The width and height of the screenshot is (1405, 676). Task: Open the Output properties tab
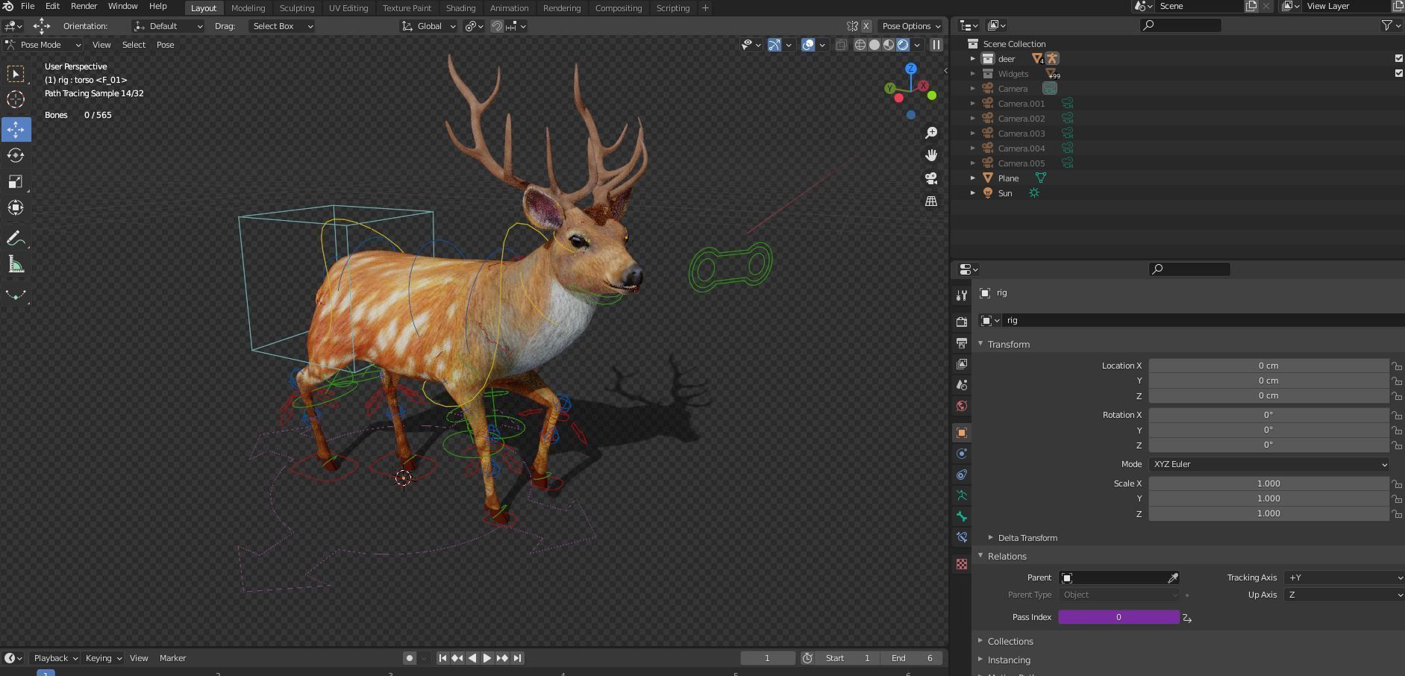point(962,343)
